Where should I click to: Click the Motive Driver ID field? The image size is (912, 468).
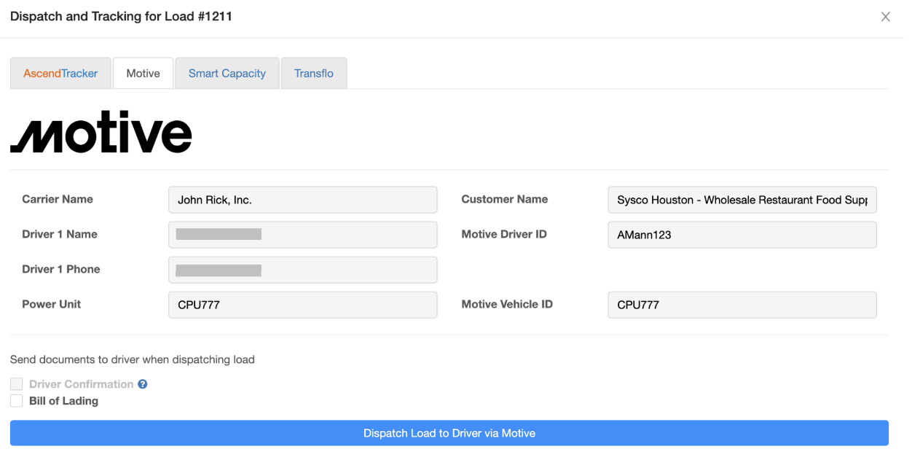pos(742,235)
